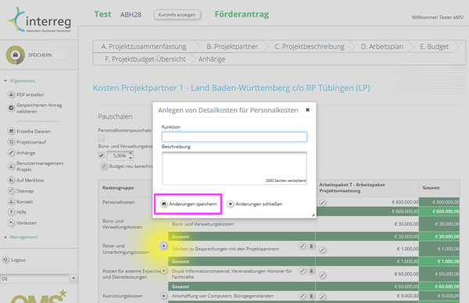Click the Speichern save icon in sidebar

[x=16, y=55]
